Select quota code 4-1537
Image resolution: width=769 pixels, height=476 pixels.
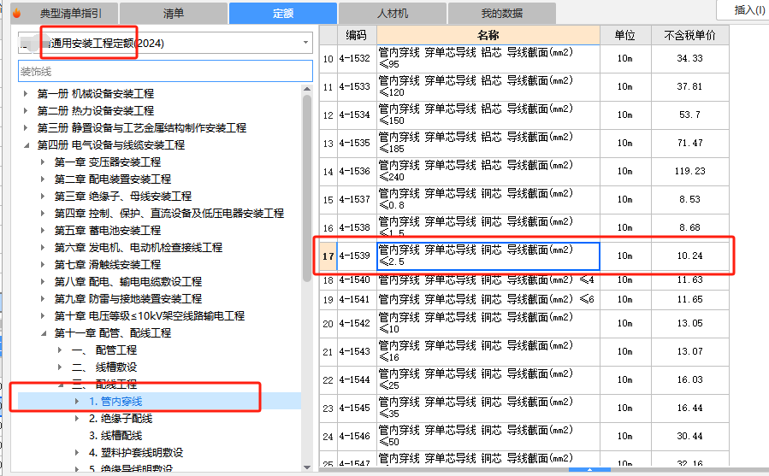pyautogui.click(x=355, y=199)
